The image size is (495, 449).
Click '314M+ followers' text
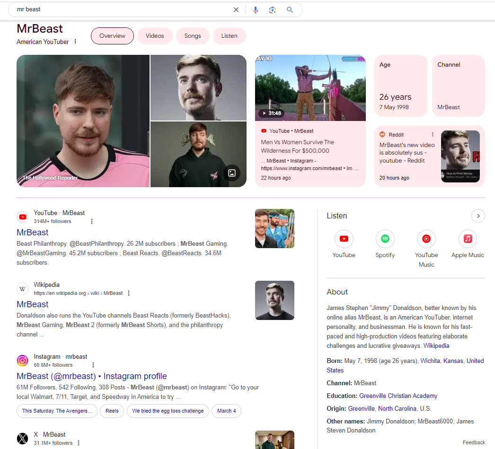(x=53, y=221)
